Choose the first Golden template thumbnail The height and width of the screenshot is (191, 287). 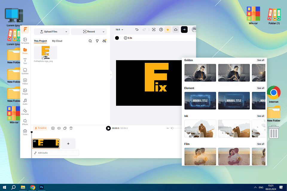(200, 73)
